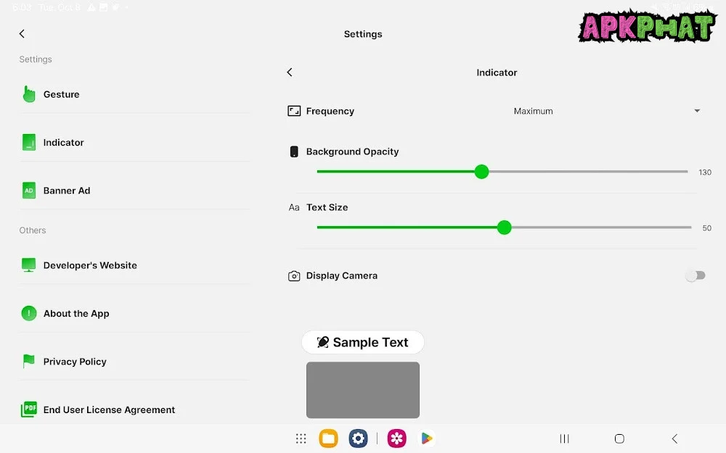The height and width of the screenshot is (453, 726).
Task: Toggle the Display Camera switch
Action: coord(695,275)
